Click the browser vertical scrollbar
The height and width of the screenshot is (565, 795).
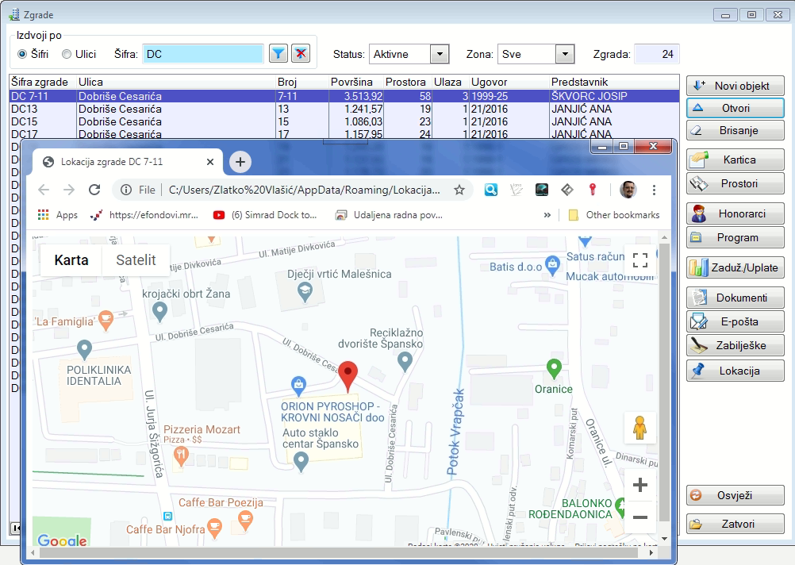[x=663, y=383]
